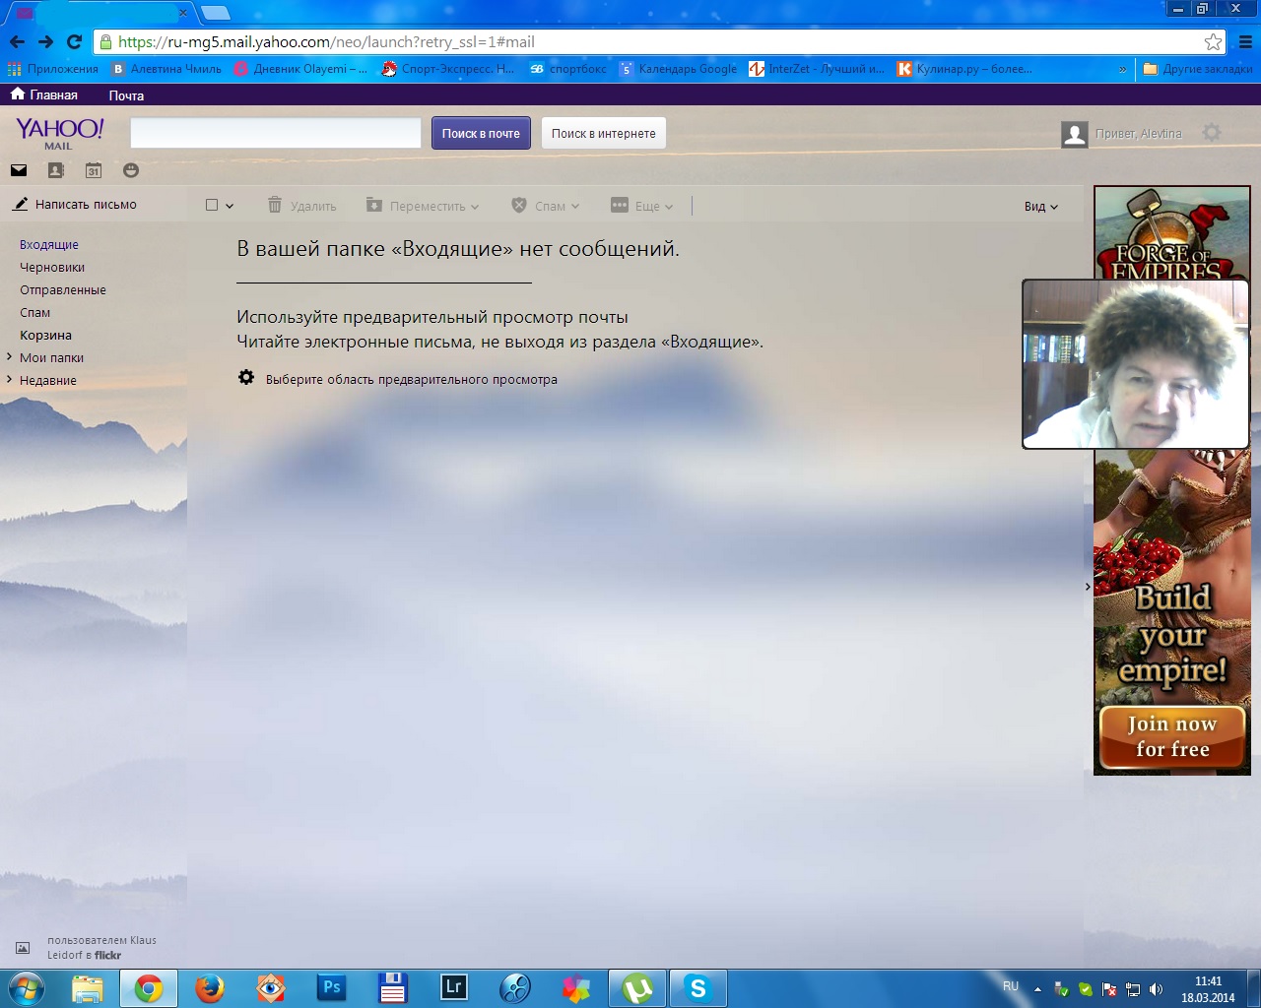Expand the Недавние section
Image resolution: width=1261 pixels, height=1008 pixels.
coord(10,380)
